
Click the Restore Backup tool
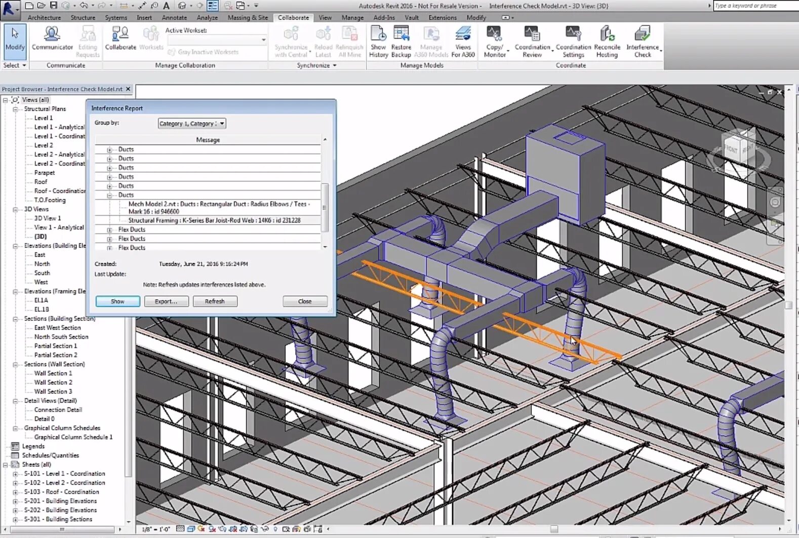(401, 42)
